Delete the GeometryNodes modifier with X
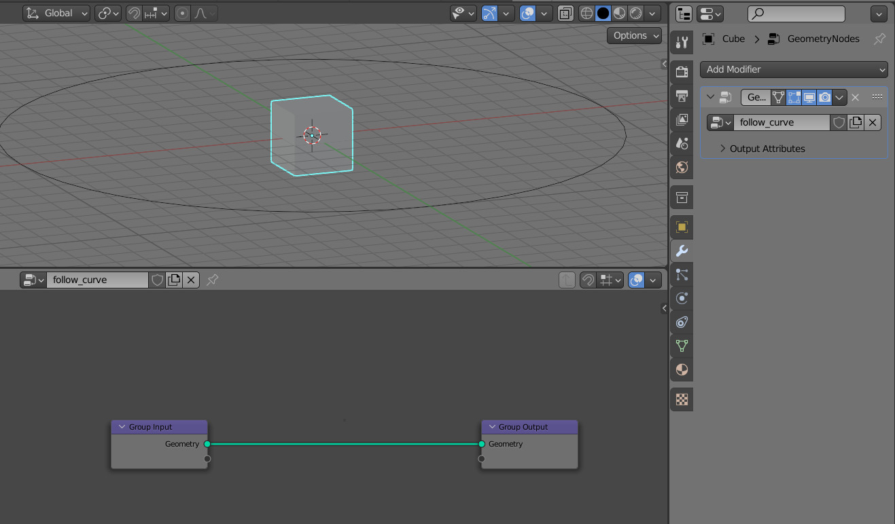895x524 pixels. [x=855, y=97]
